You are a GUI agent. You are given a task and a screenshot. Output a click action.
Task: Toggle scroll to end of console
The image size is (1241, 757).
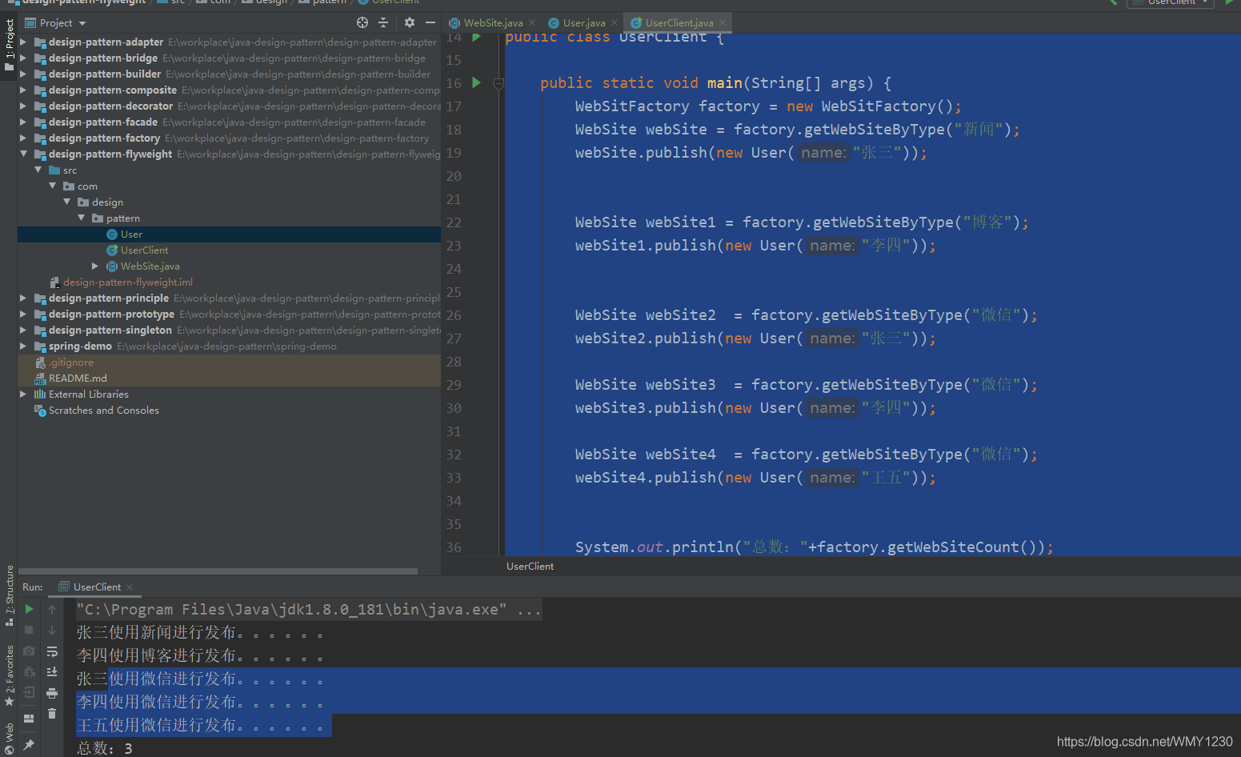52,671
